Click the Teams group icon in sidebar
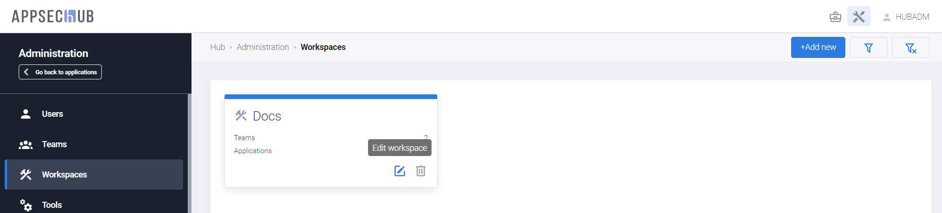The width and height of the screenshot is (942, 213). [26, 144]
